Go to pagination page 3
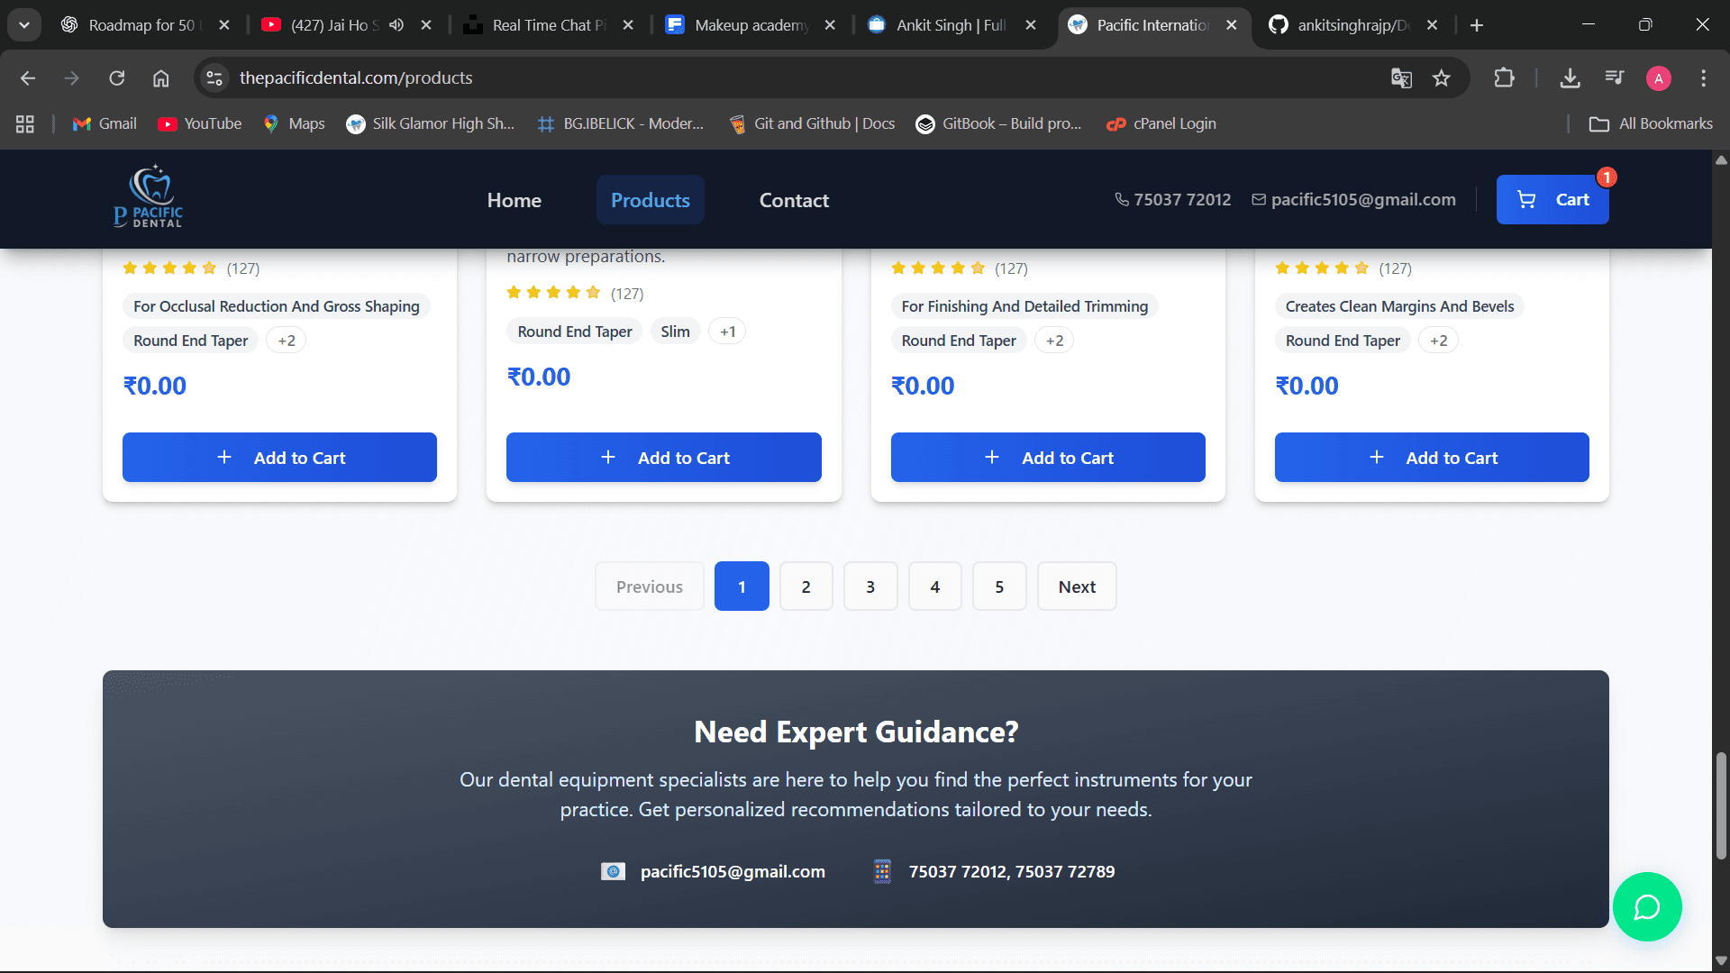 pos(870,587)
